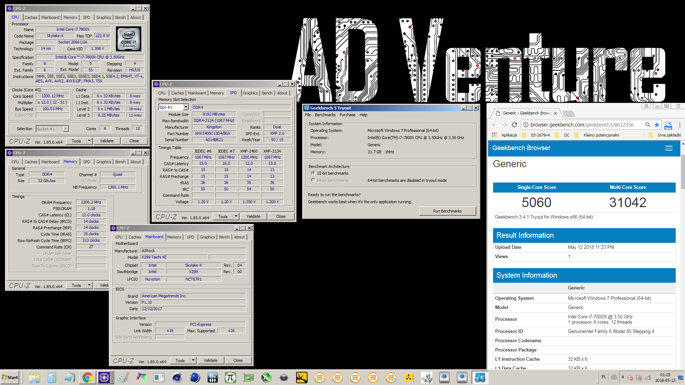
Task: Click the PL language indicator in tray
Action: 604,377
